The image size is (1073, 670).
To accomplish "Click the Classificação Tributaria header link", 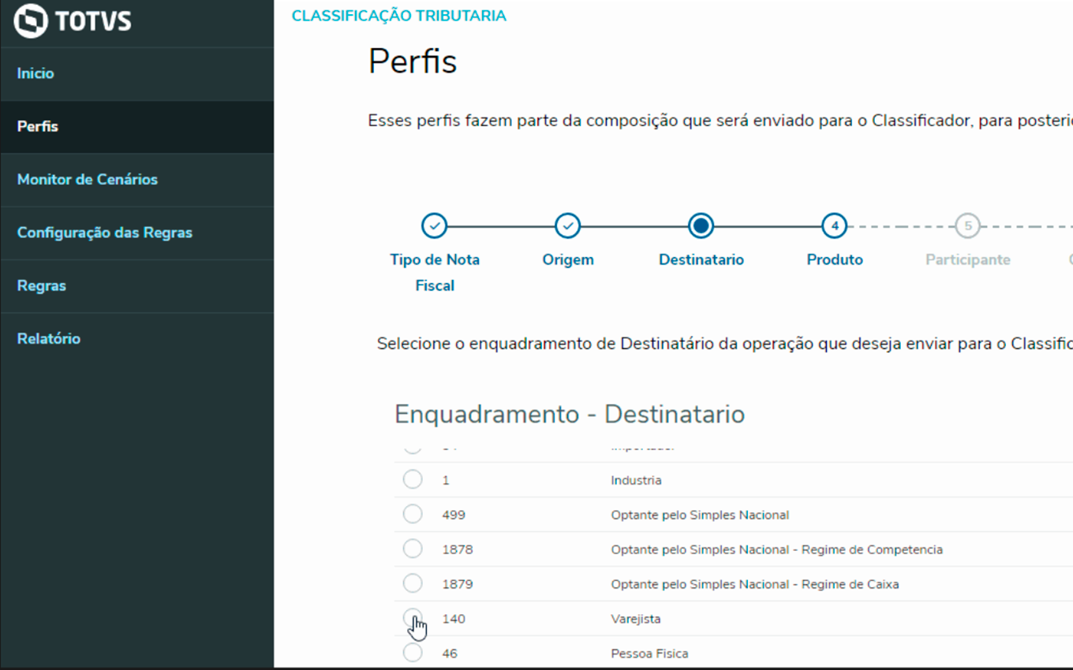I will 398,16.
